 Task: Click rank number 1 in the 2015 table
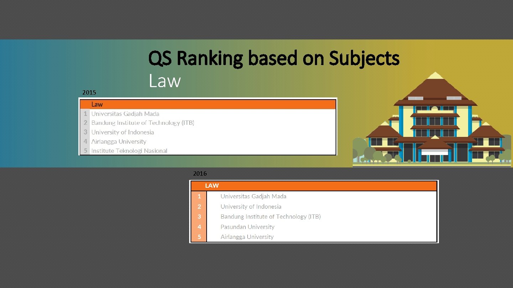pyautogui.click(x=85, y=114)
